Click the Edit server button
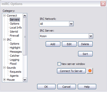 pos(69,44)
